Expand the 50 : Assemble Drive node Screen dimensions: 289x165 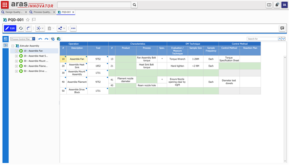pyautogui.click(x=16, y=71)
